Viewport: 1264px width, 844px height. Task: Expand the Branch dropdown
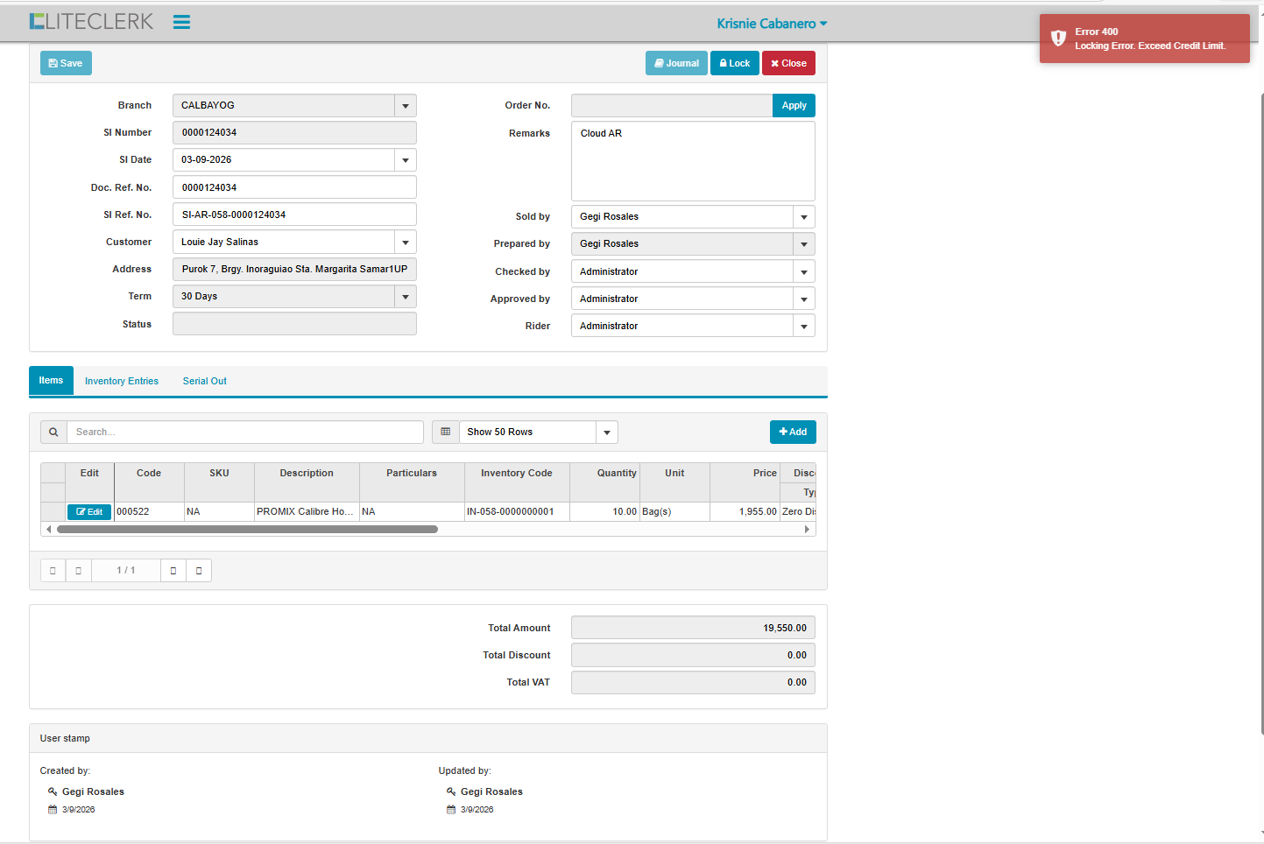(405, 106)
